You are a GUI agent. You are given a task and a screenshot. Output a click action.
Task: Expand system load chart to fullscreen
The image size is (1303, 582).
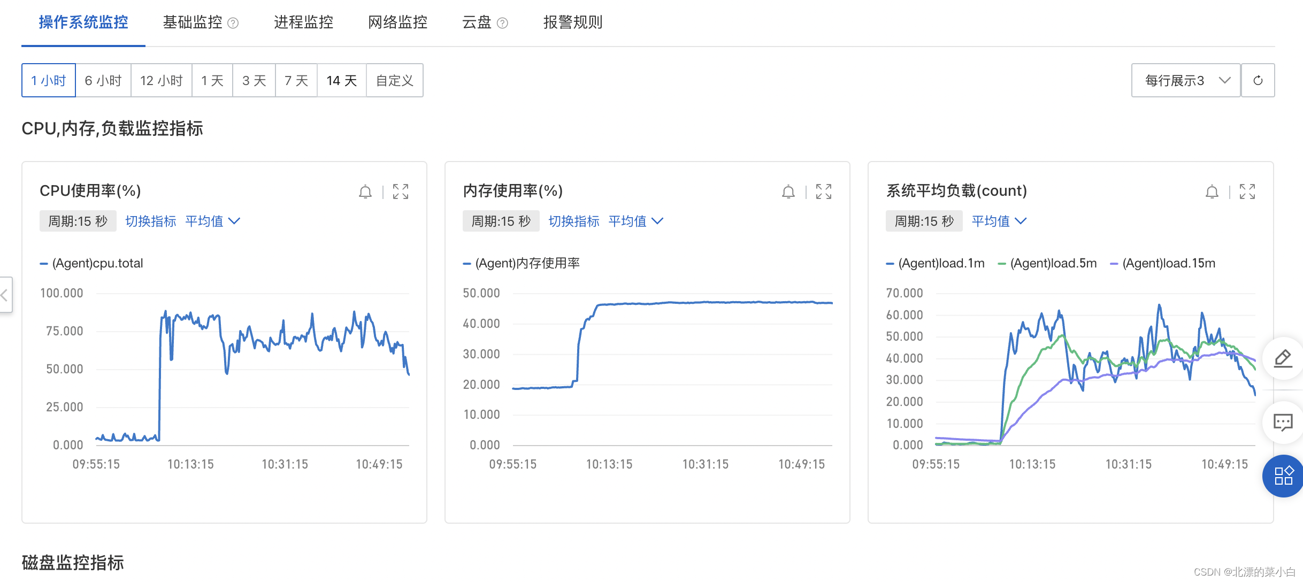tap(1247, 192)
